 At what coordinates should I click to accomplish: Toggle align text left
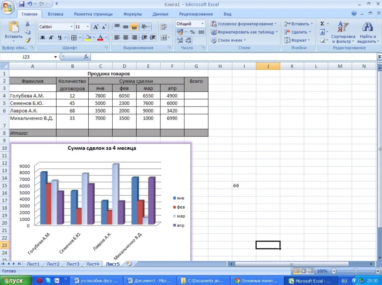click(x=117, y=37)
